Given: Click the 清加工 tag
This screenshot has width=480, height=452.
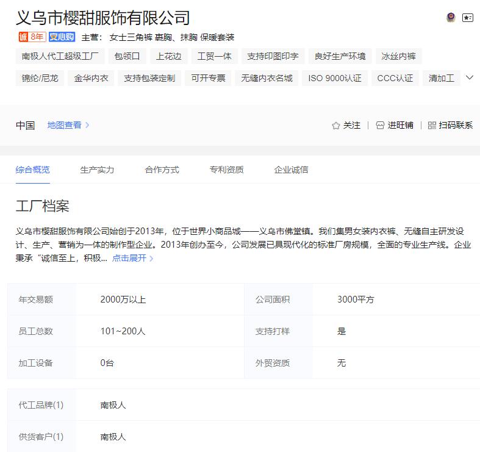Looking at the screenshot, I should pyautogui.click(x=442, y=78).
